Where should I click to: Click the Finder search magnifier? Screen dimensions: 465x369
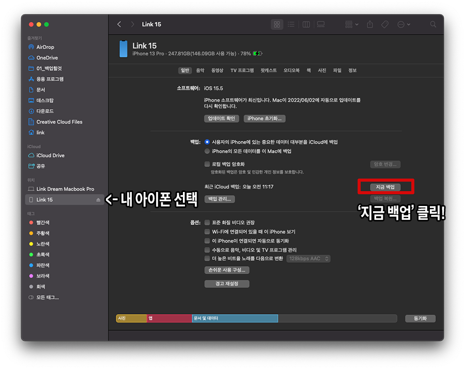[433, 24]
